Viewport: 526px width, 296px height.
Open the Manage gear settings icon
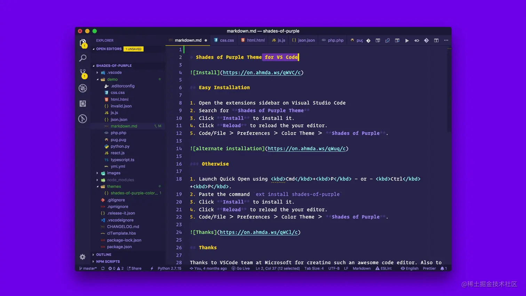[82, 257]
